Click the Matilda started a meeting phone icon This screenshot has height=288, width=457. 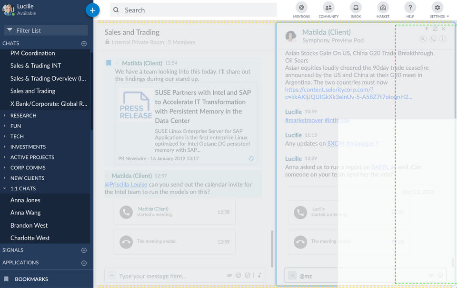[x=126, y=212]
